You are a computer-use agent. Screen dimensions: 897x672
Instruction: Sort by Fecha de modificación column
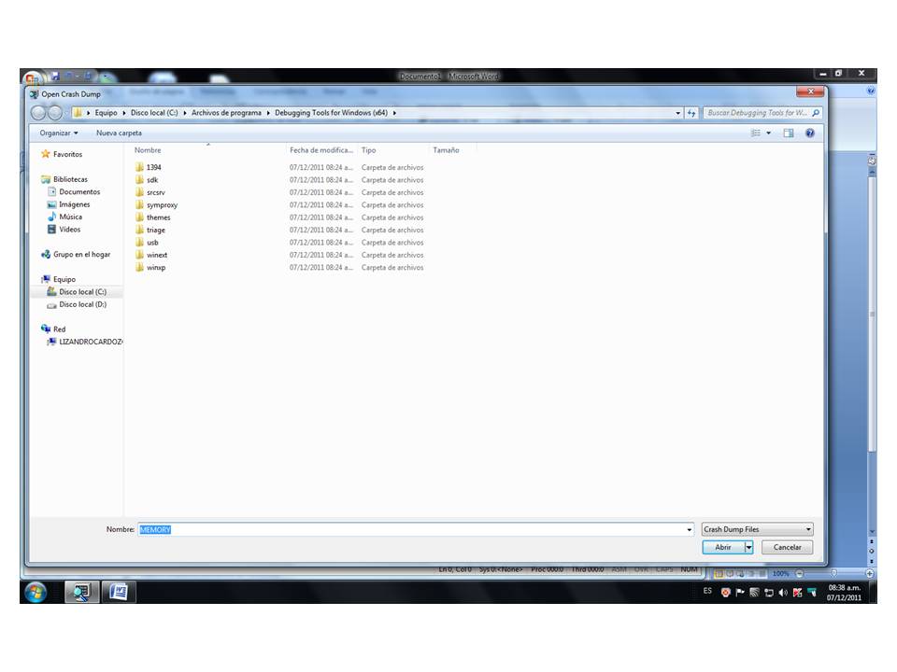pyautogui.click(x=320, y=150)
